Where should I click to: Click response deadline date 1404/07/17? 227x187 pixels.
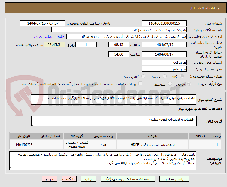tap(164, 44)
